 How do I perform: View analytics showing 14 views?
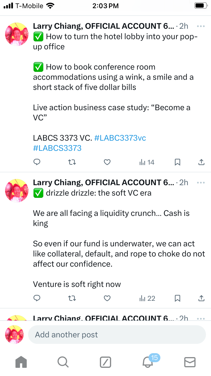pyautogui.click(x=147, y=162)
